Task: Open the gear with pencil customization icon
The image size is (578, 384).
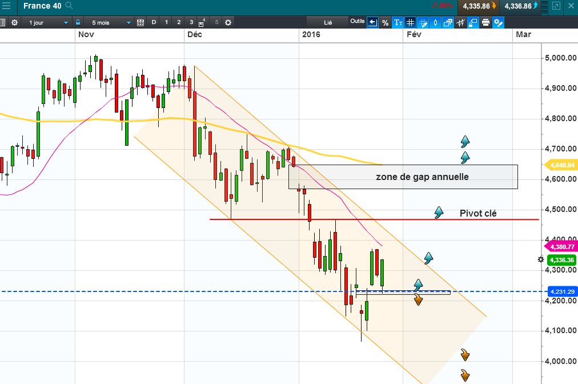Action: pos(498,22)
